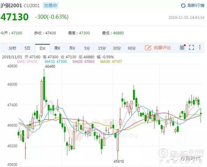This screenshot has width=207, height=167.
Task: Switch to the 分时 tab
Action: [x=12, y=48]
